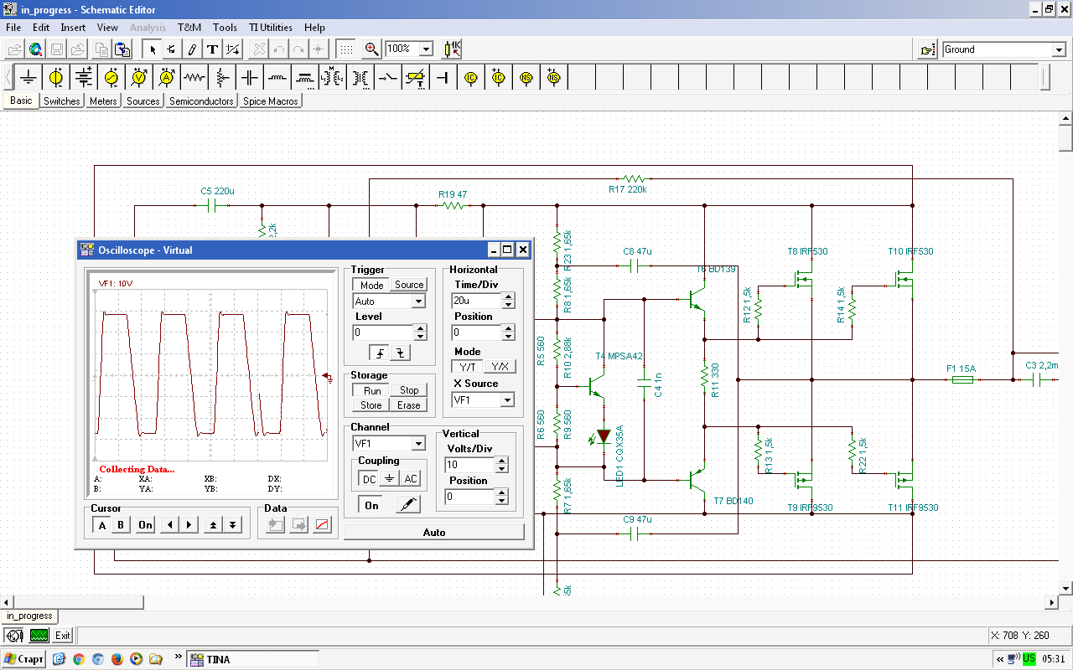Expand the Ground component combo box

coord(1059,49)
